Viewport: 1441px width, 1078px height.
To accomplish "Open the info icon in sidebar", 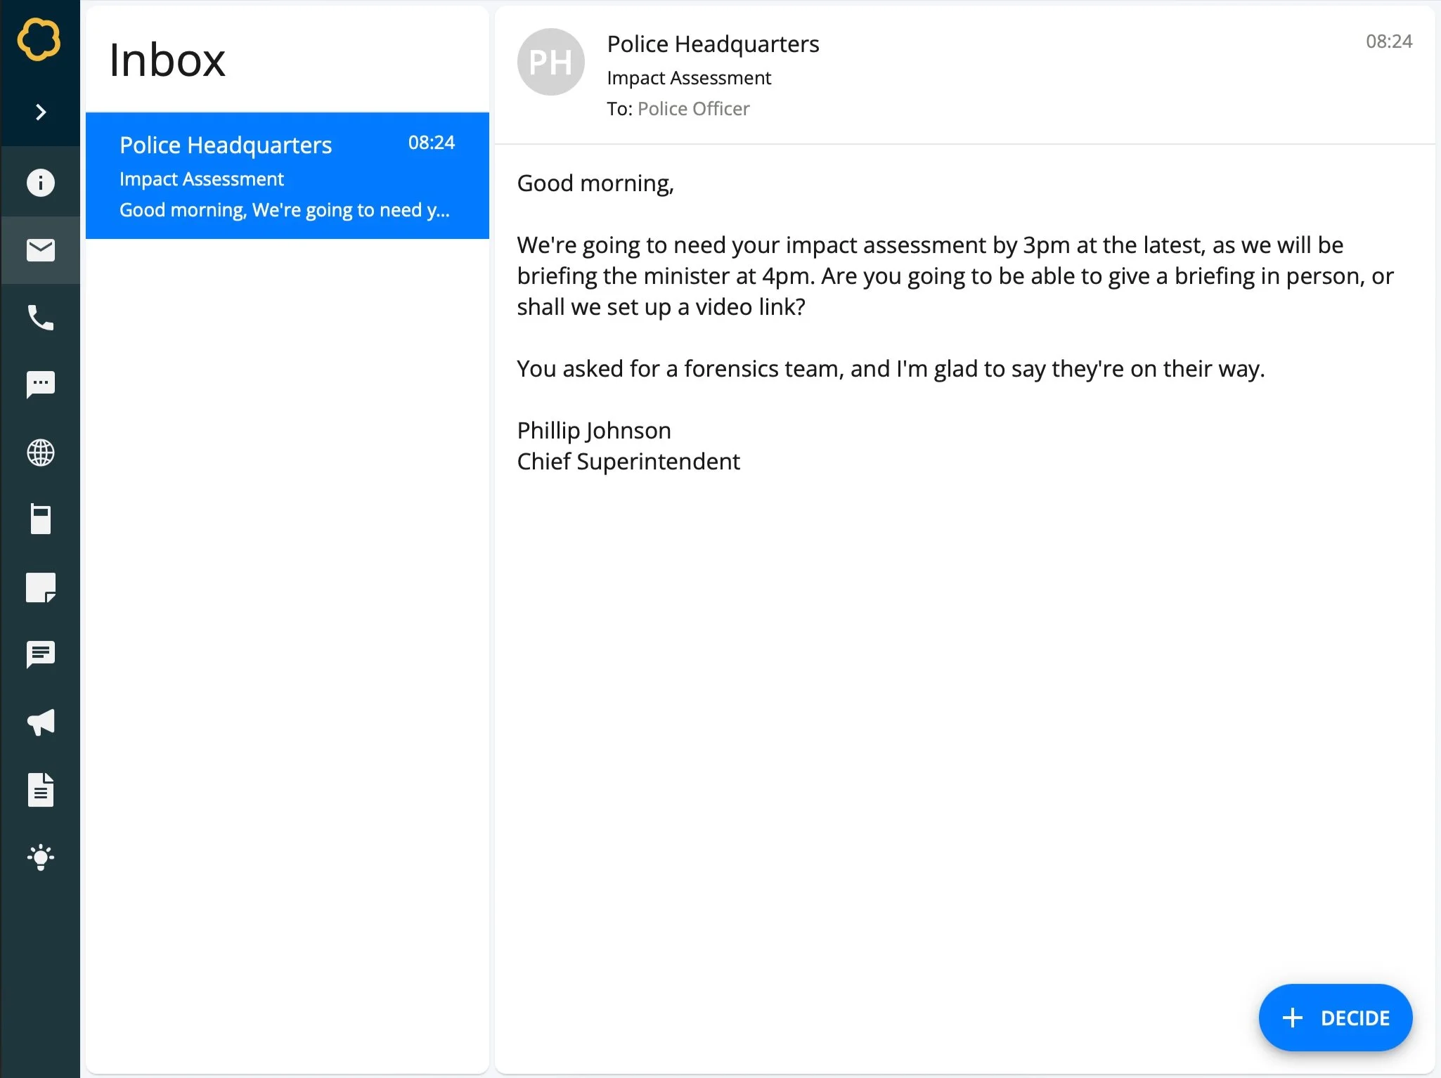I will click(40, 183).
